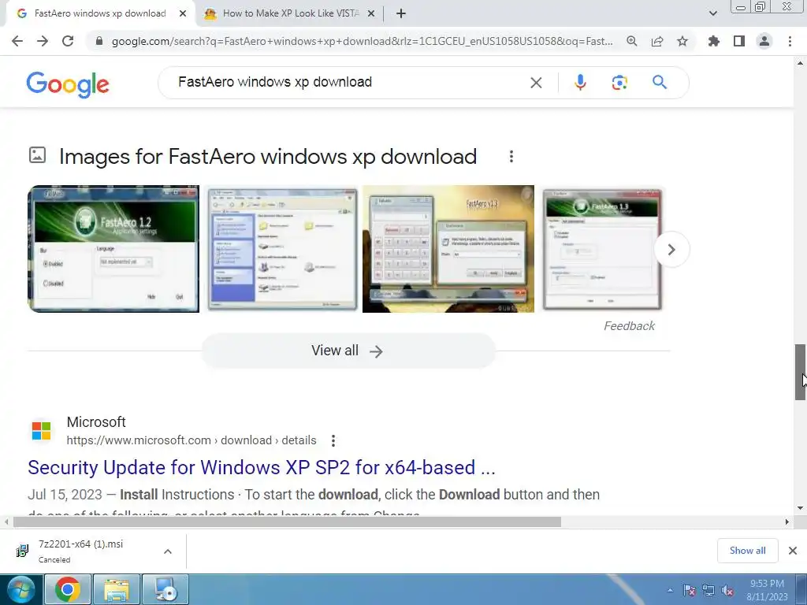Open Security Update for Windows XP SP2 result

click(262, 468)
